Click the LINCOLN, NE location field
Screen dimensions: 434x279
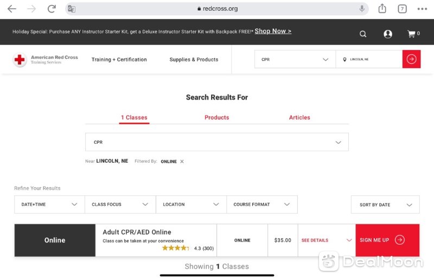point(369,59)
